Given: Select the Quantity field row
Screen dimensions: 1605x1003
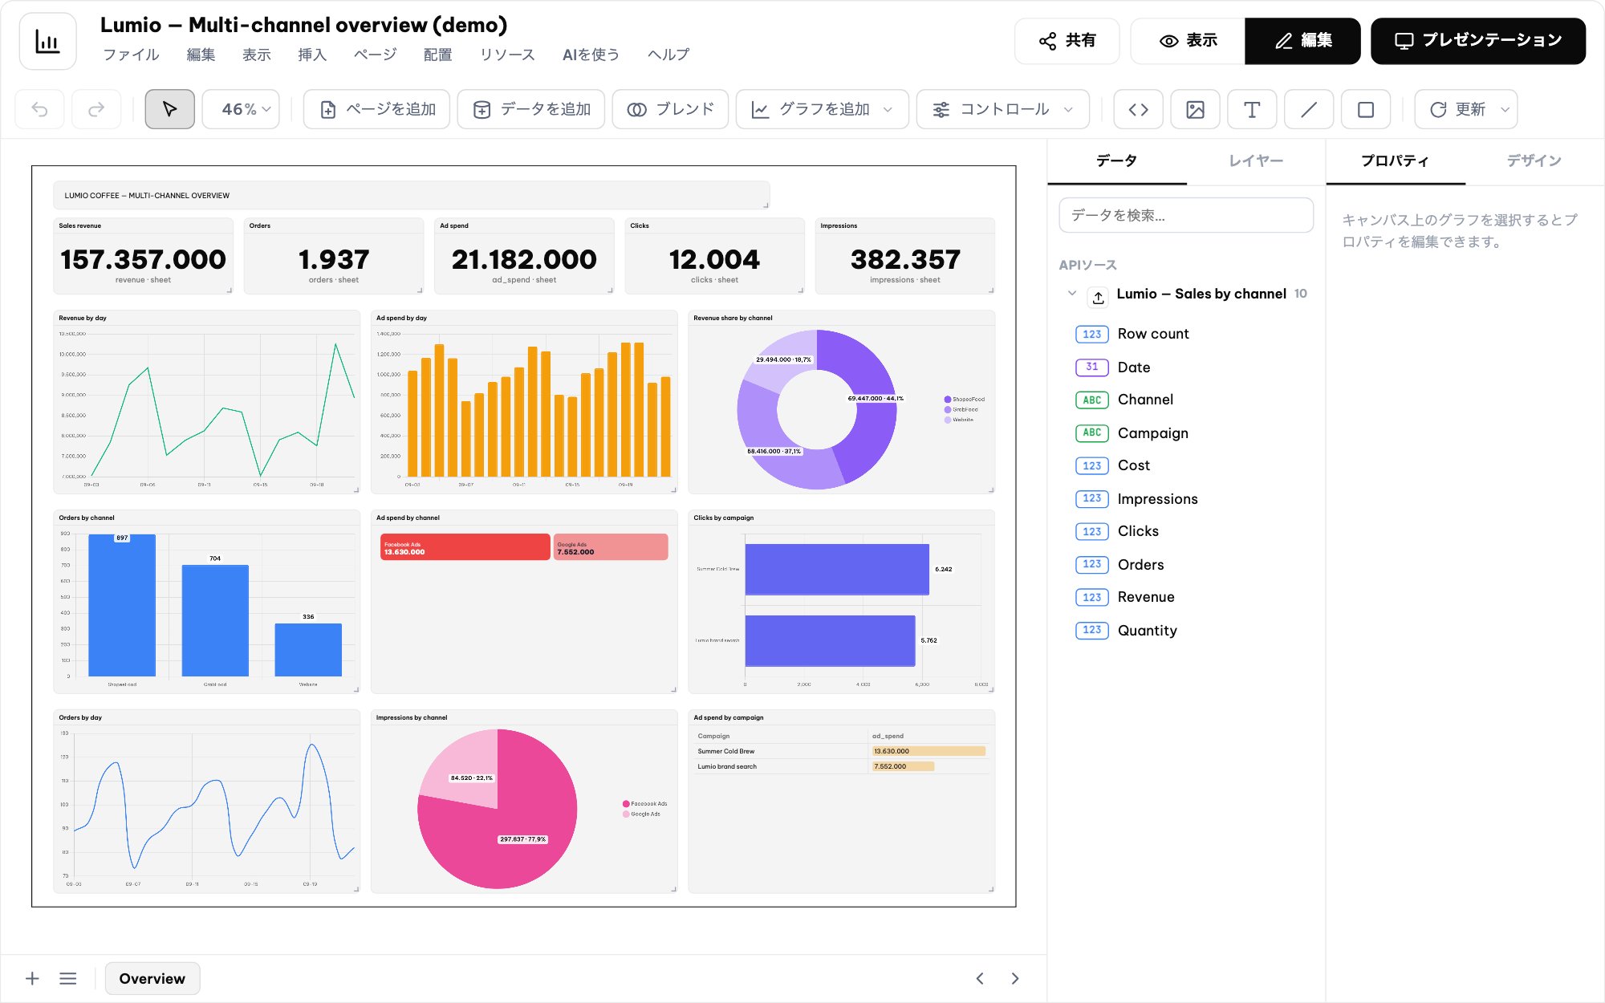Looking at the screenshot, I should pos(1186,630).
